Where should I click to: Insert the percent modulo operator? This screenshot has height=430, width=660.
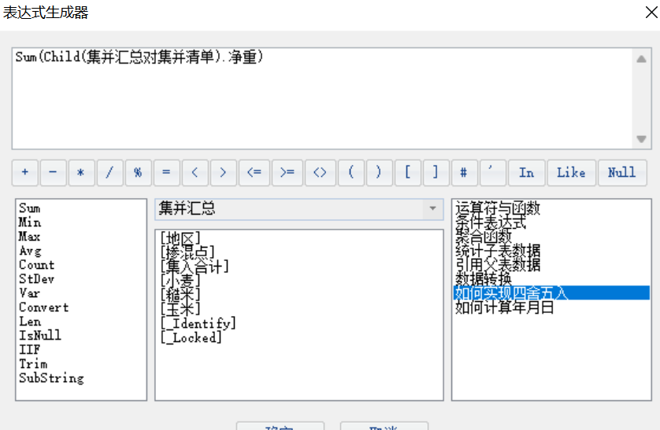[x=138, y=173]
